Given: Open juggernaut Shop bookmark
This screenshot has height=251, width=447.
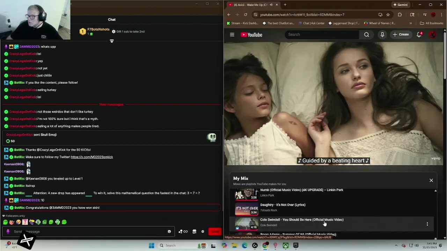Looking at the screenshot, I should click(x=344, y=23).
